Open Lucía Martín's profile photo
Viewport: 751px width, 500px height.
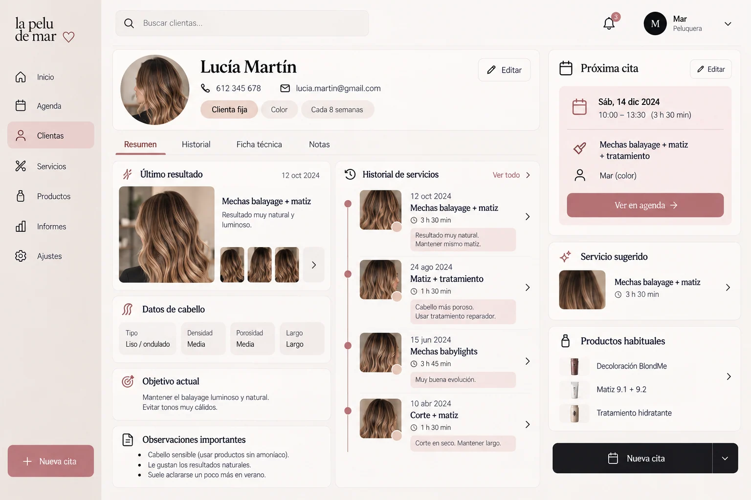coord(155,89)
